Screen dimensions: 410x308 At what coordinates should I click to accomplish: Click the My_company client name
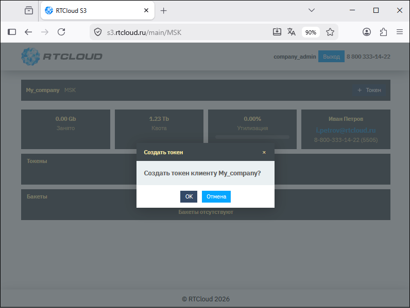[x=43, y=90]
